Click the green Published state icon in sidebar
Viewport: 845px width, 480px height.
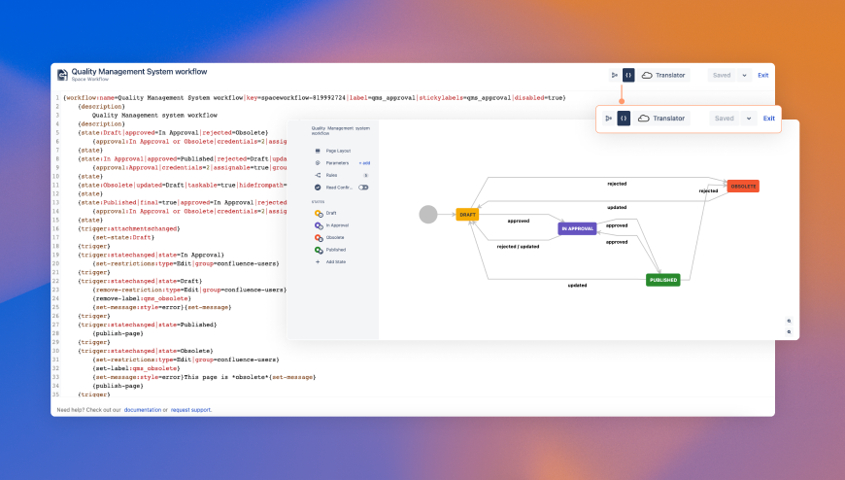click(319, 251)
